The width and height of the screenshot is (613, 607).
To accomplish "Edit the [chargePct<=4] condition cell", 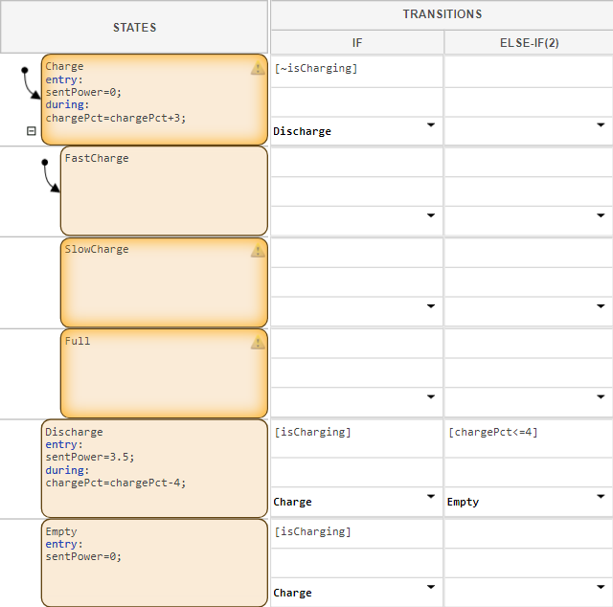I will [527, 433].
